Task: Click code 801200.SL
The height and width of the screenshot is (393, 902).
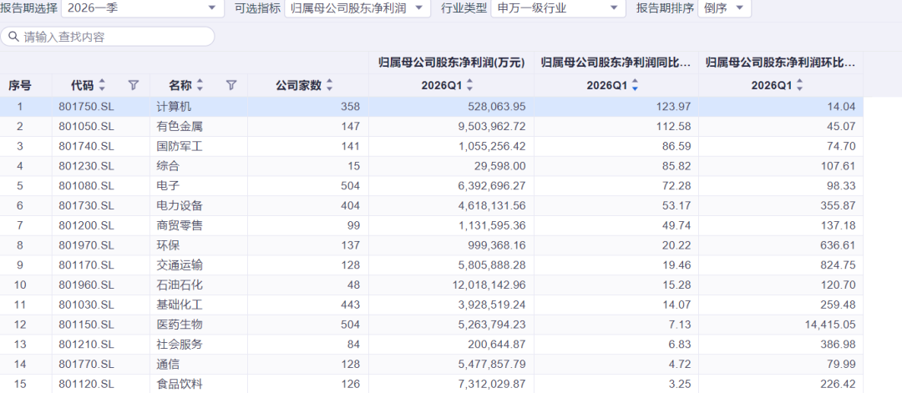Action: coord(86,226)
